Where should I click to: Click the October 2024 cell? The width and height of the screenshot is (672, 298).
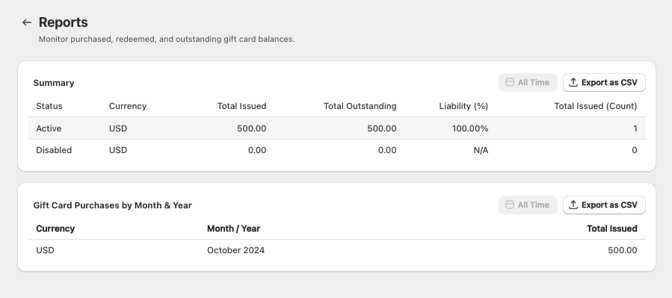pyautogui.click(x=235, y=250)
